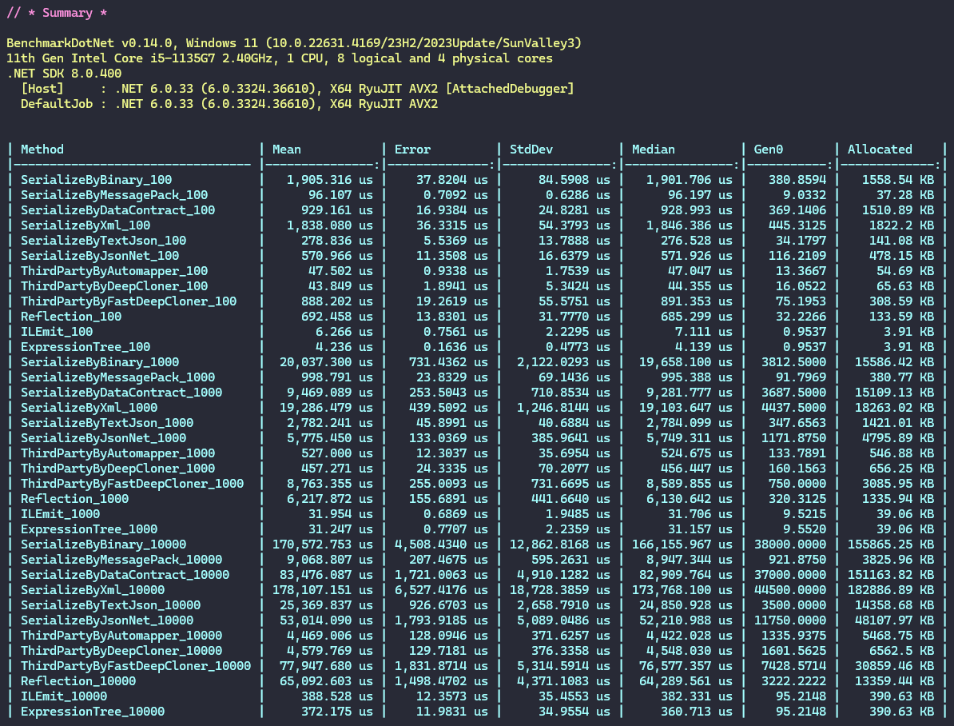
Task: Select the Median column header
Action: 653,150
